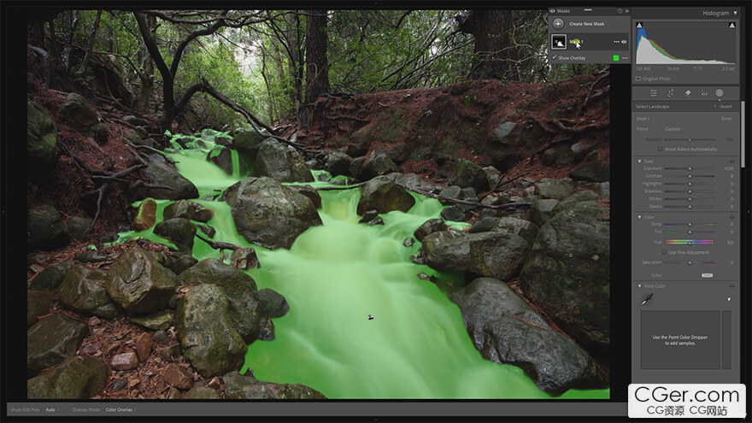Select the Mask 1 thumbnail
Screen dimensions: 752x423
(x=558, y=42)
